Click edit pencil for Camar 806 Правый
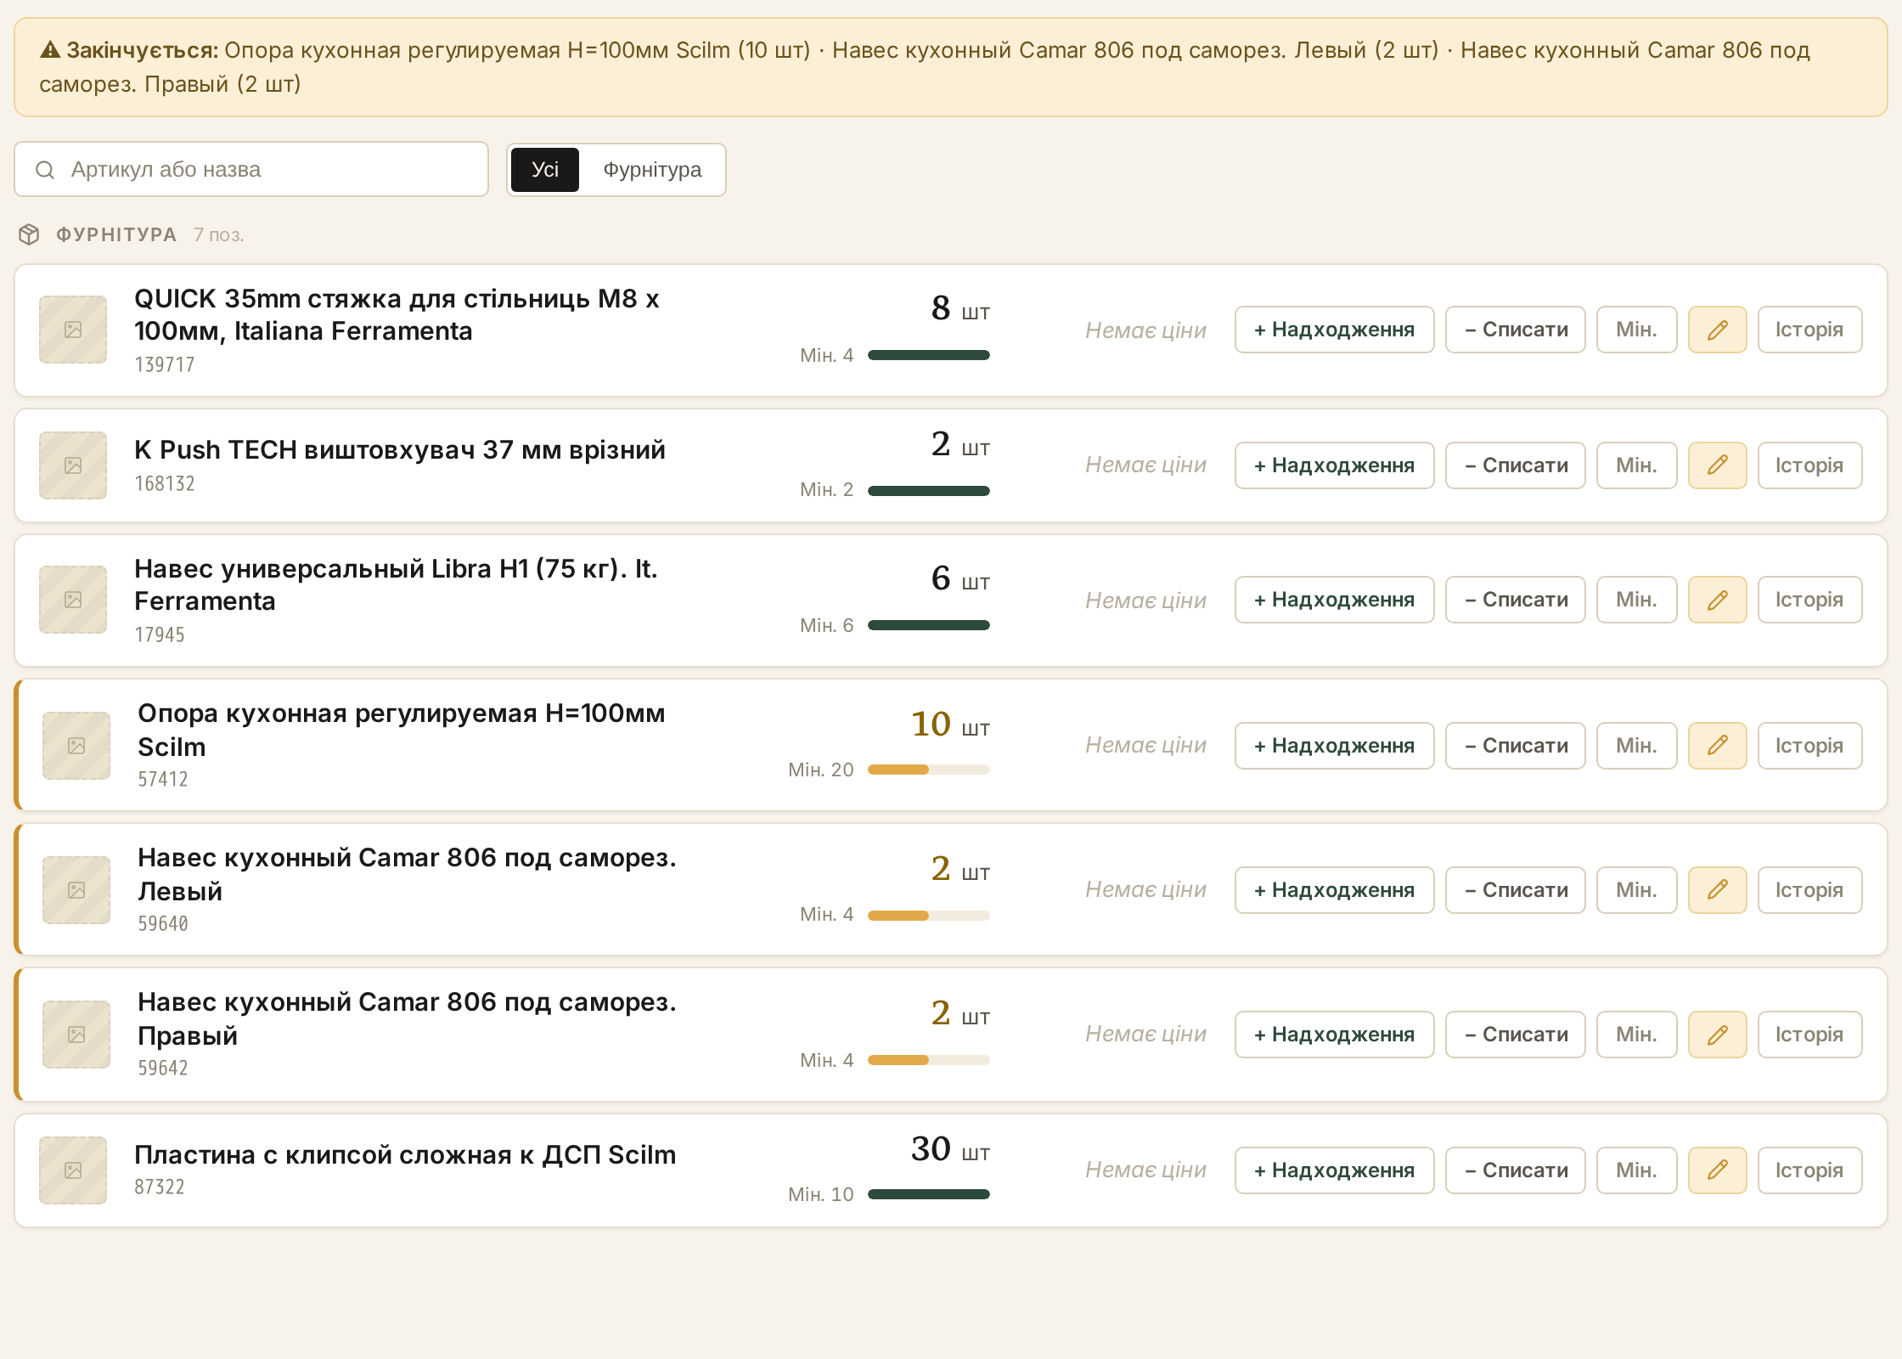 (1717, 1035)
